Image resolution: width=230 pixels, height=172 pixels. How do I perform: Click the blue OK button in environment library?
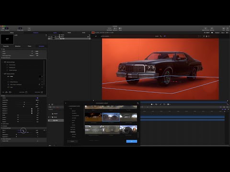click(132, 141)
